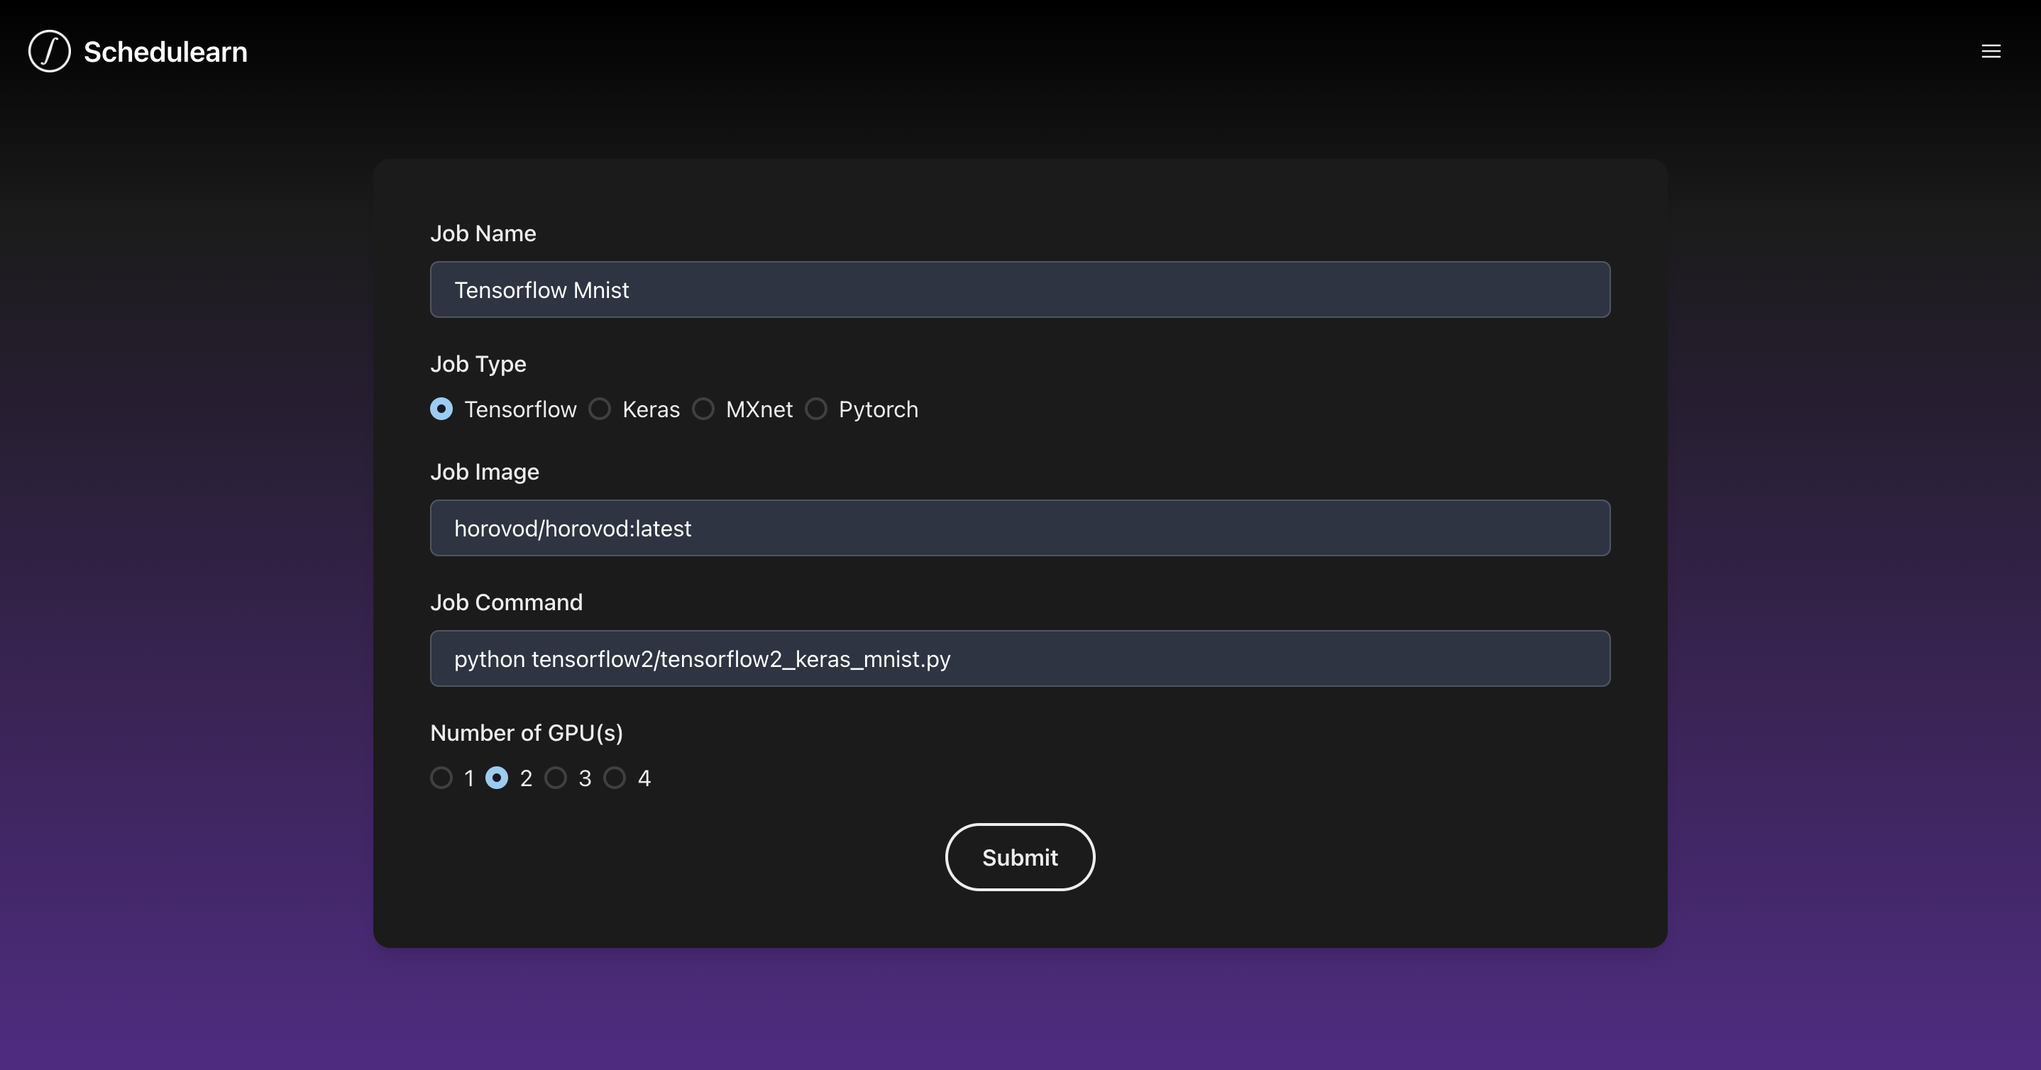
Task: Click the Job Command label
Action: pyautogui.click(x=506, y=602)
